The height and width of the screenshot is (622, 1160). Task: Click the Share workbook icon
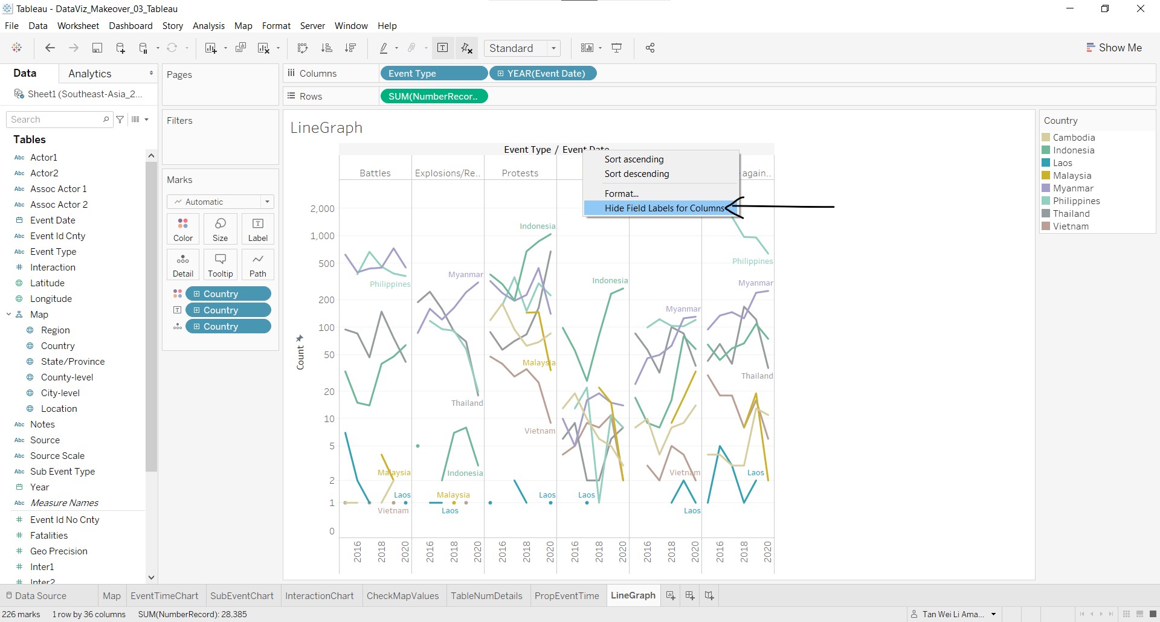click(x=650, y=48)
